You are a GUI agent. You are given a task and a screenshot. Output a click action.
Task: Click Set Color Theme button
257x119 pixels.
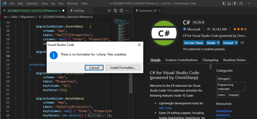click(194, 43)
